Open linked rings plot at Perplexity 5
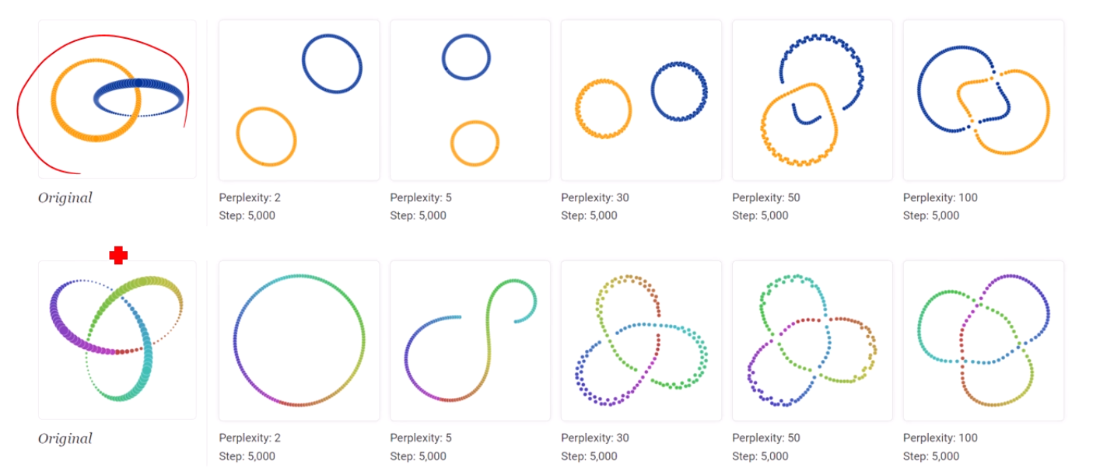Image resolution: width=1093 pixels, height=475 pixels. pyautogui.click(x=471, y=100)
